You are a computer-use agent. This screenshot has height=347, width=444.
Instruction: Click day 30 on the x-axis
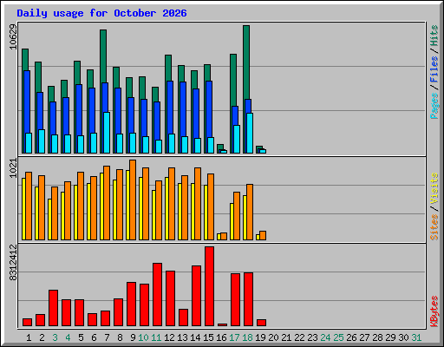click(x=403, y=337)
